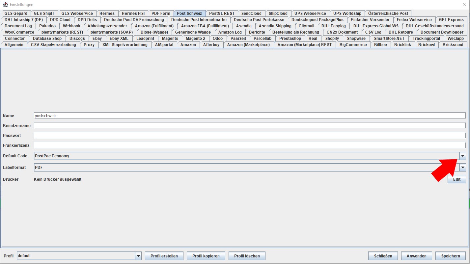Open the DPD Delis tab
The height and width of the screenshot is (264, 470).
(87, 20)
